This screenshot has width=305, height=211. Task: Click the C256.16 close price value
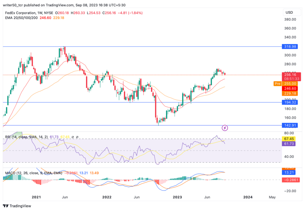click(109, 13)
